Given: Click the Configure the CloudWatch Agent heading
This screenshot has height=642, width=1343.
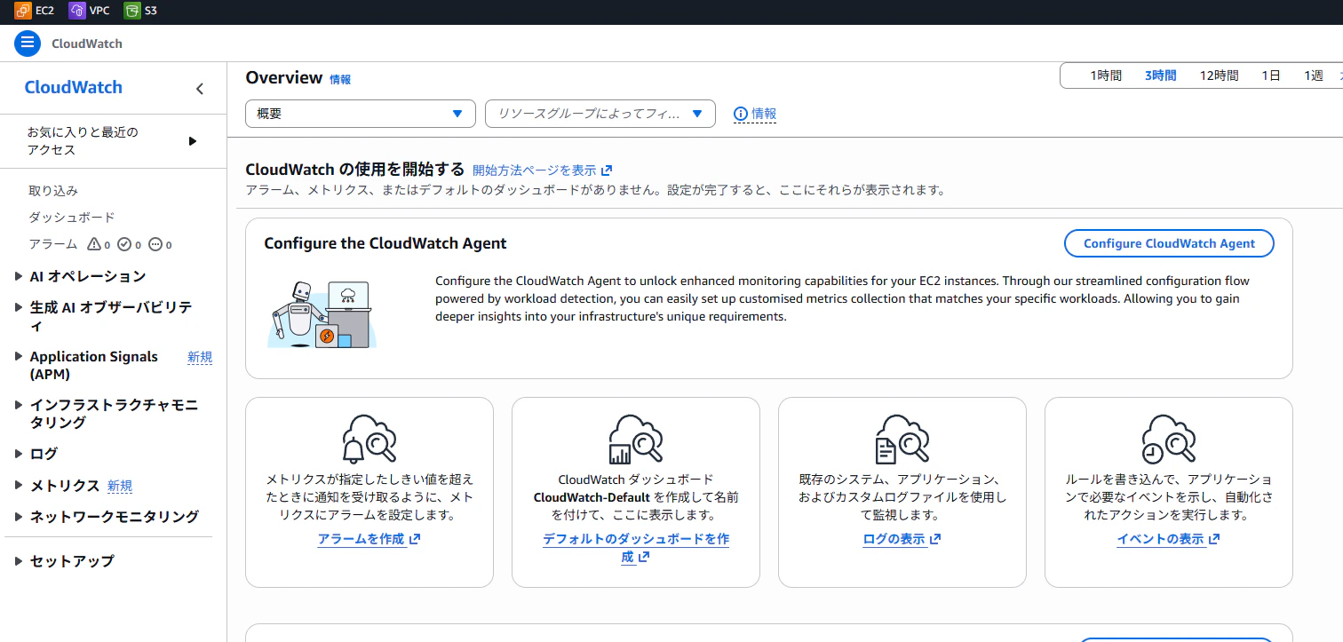Looking at the screenshot, I should click(385, 243).
